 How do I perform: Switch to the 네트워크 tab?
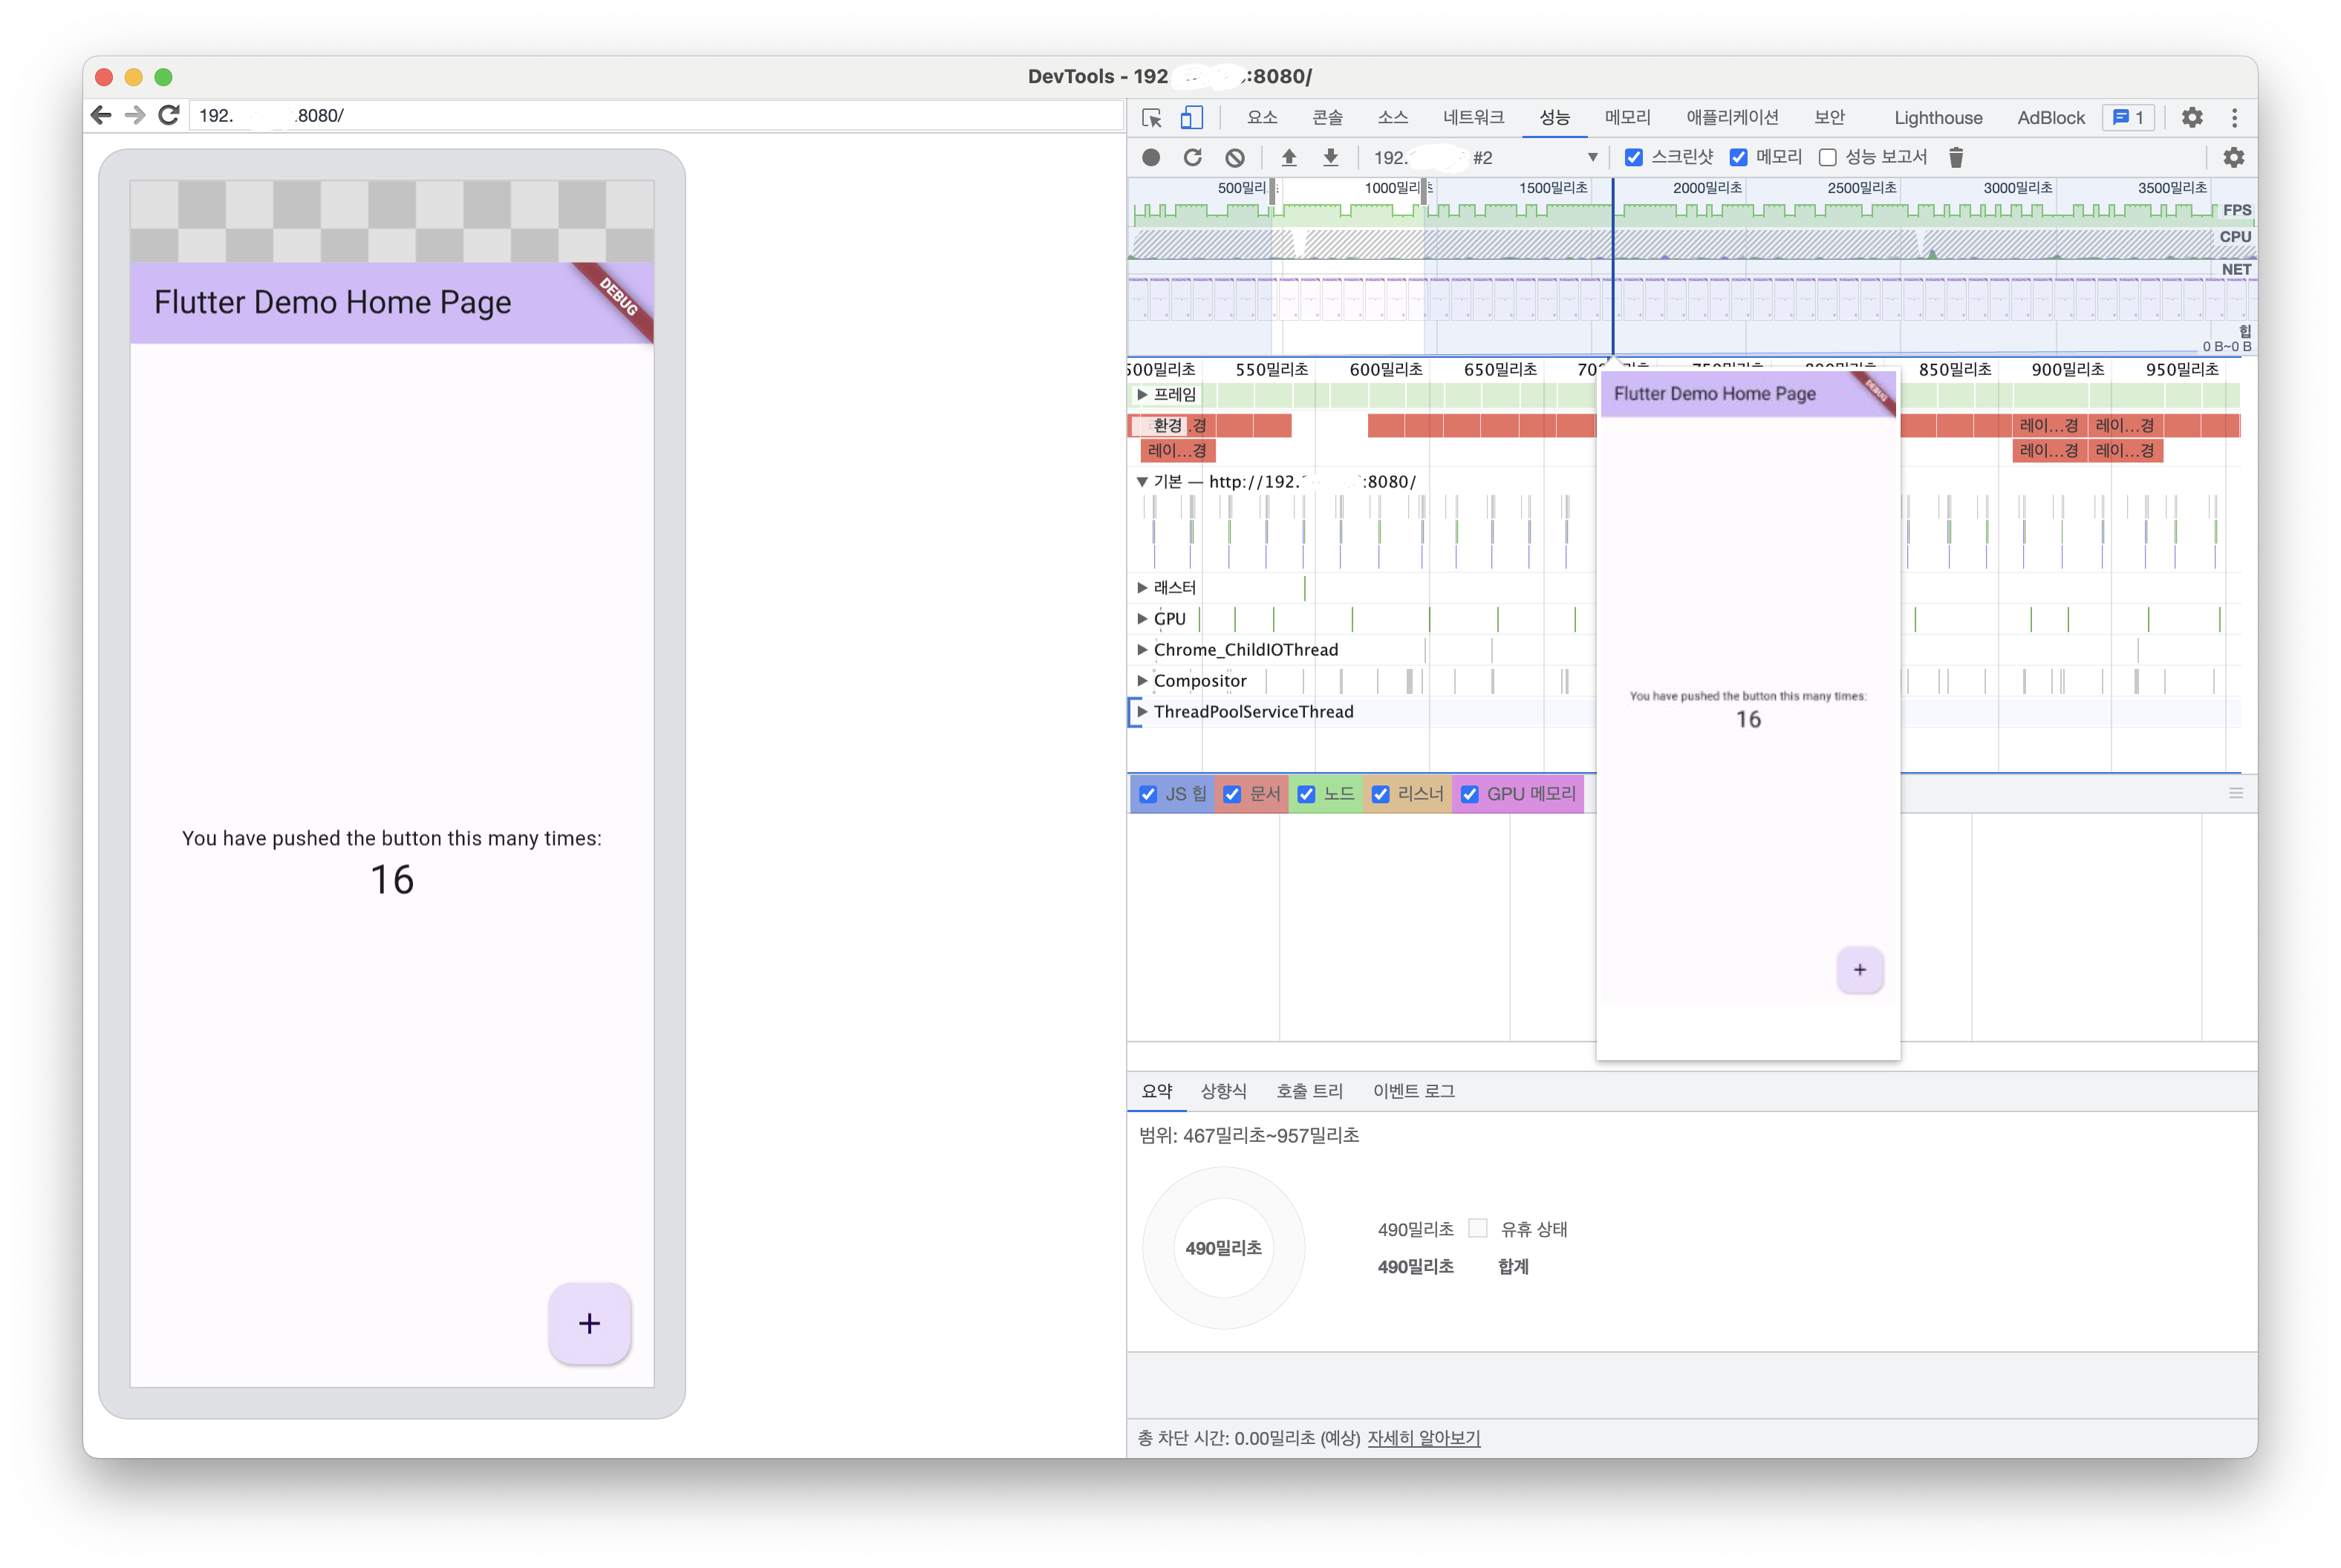(1473, 118)
